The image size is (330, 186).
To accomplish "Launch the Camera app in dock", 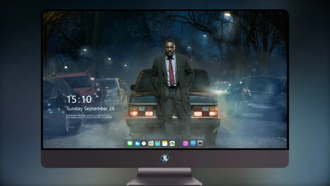I will pos(200,143).
